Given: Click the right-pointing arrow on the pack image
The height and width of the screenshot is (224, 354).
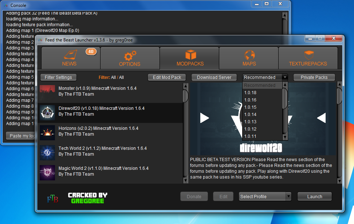Looking at the screenshot, I should click(204, 118).
